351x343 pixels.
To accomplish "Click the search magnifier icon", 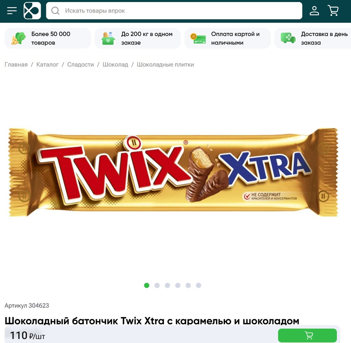I will [55, 11].
